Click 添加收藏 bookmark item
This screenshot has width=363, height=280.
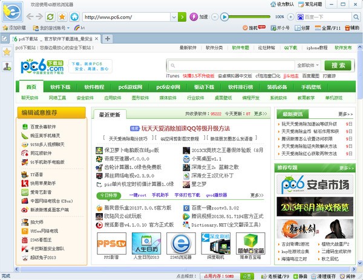pyautogui.click(x=15, y=28)
